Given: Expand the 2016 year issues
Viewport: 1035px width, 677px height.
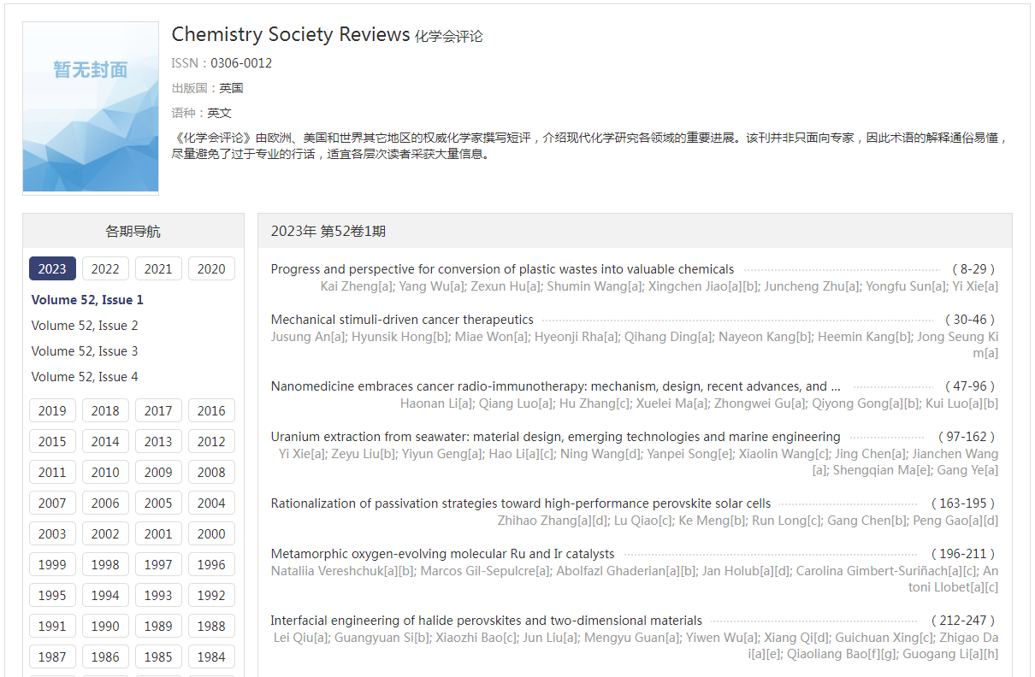Looking at the screenshot, I should tap(211, 410).
